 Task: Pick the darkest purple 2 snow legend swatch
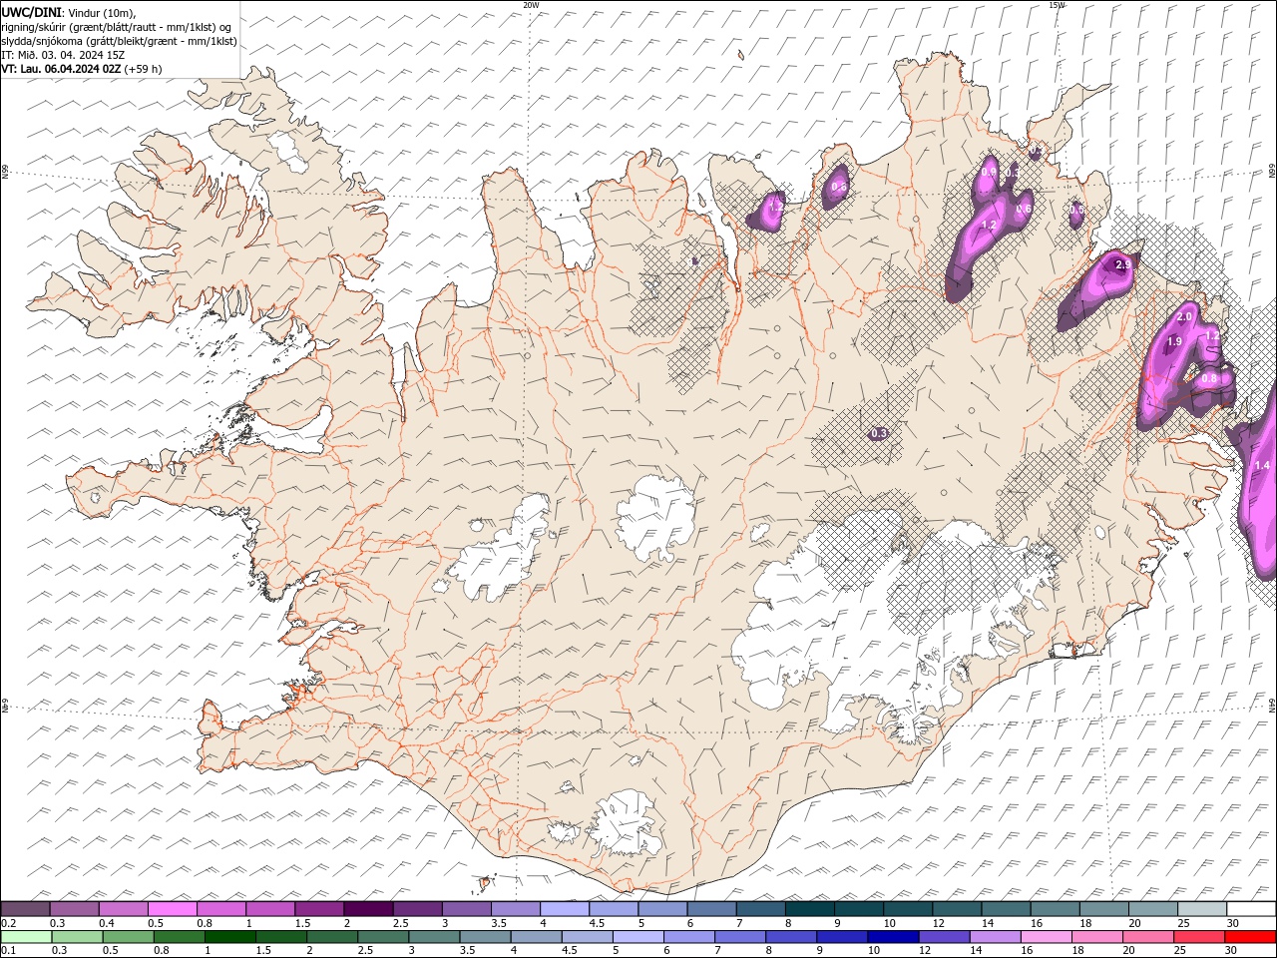point(366,908)
